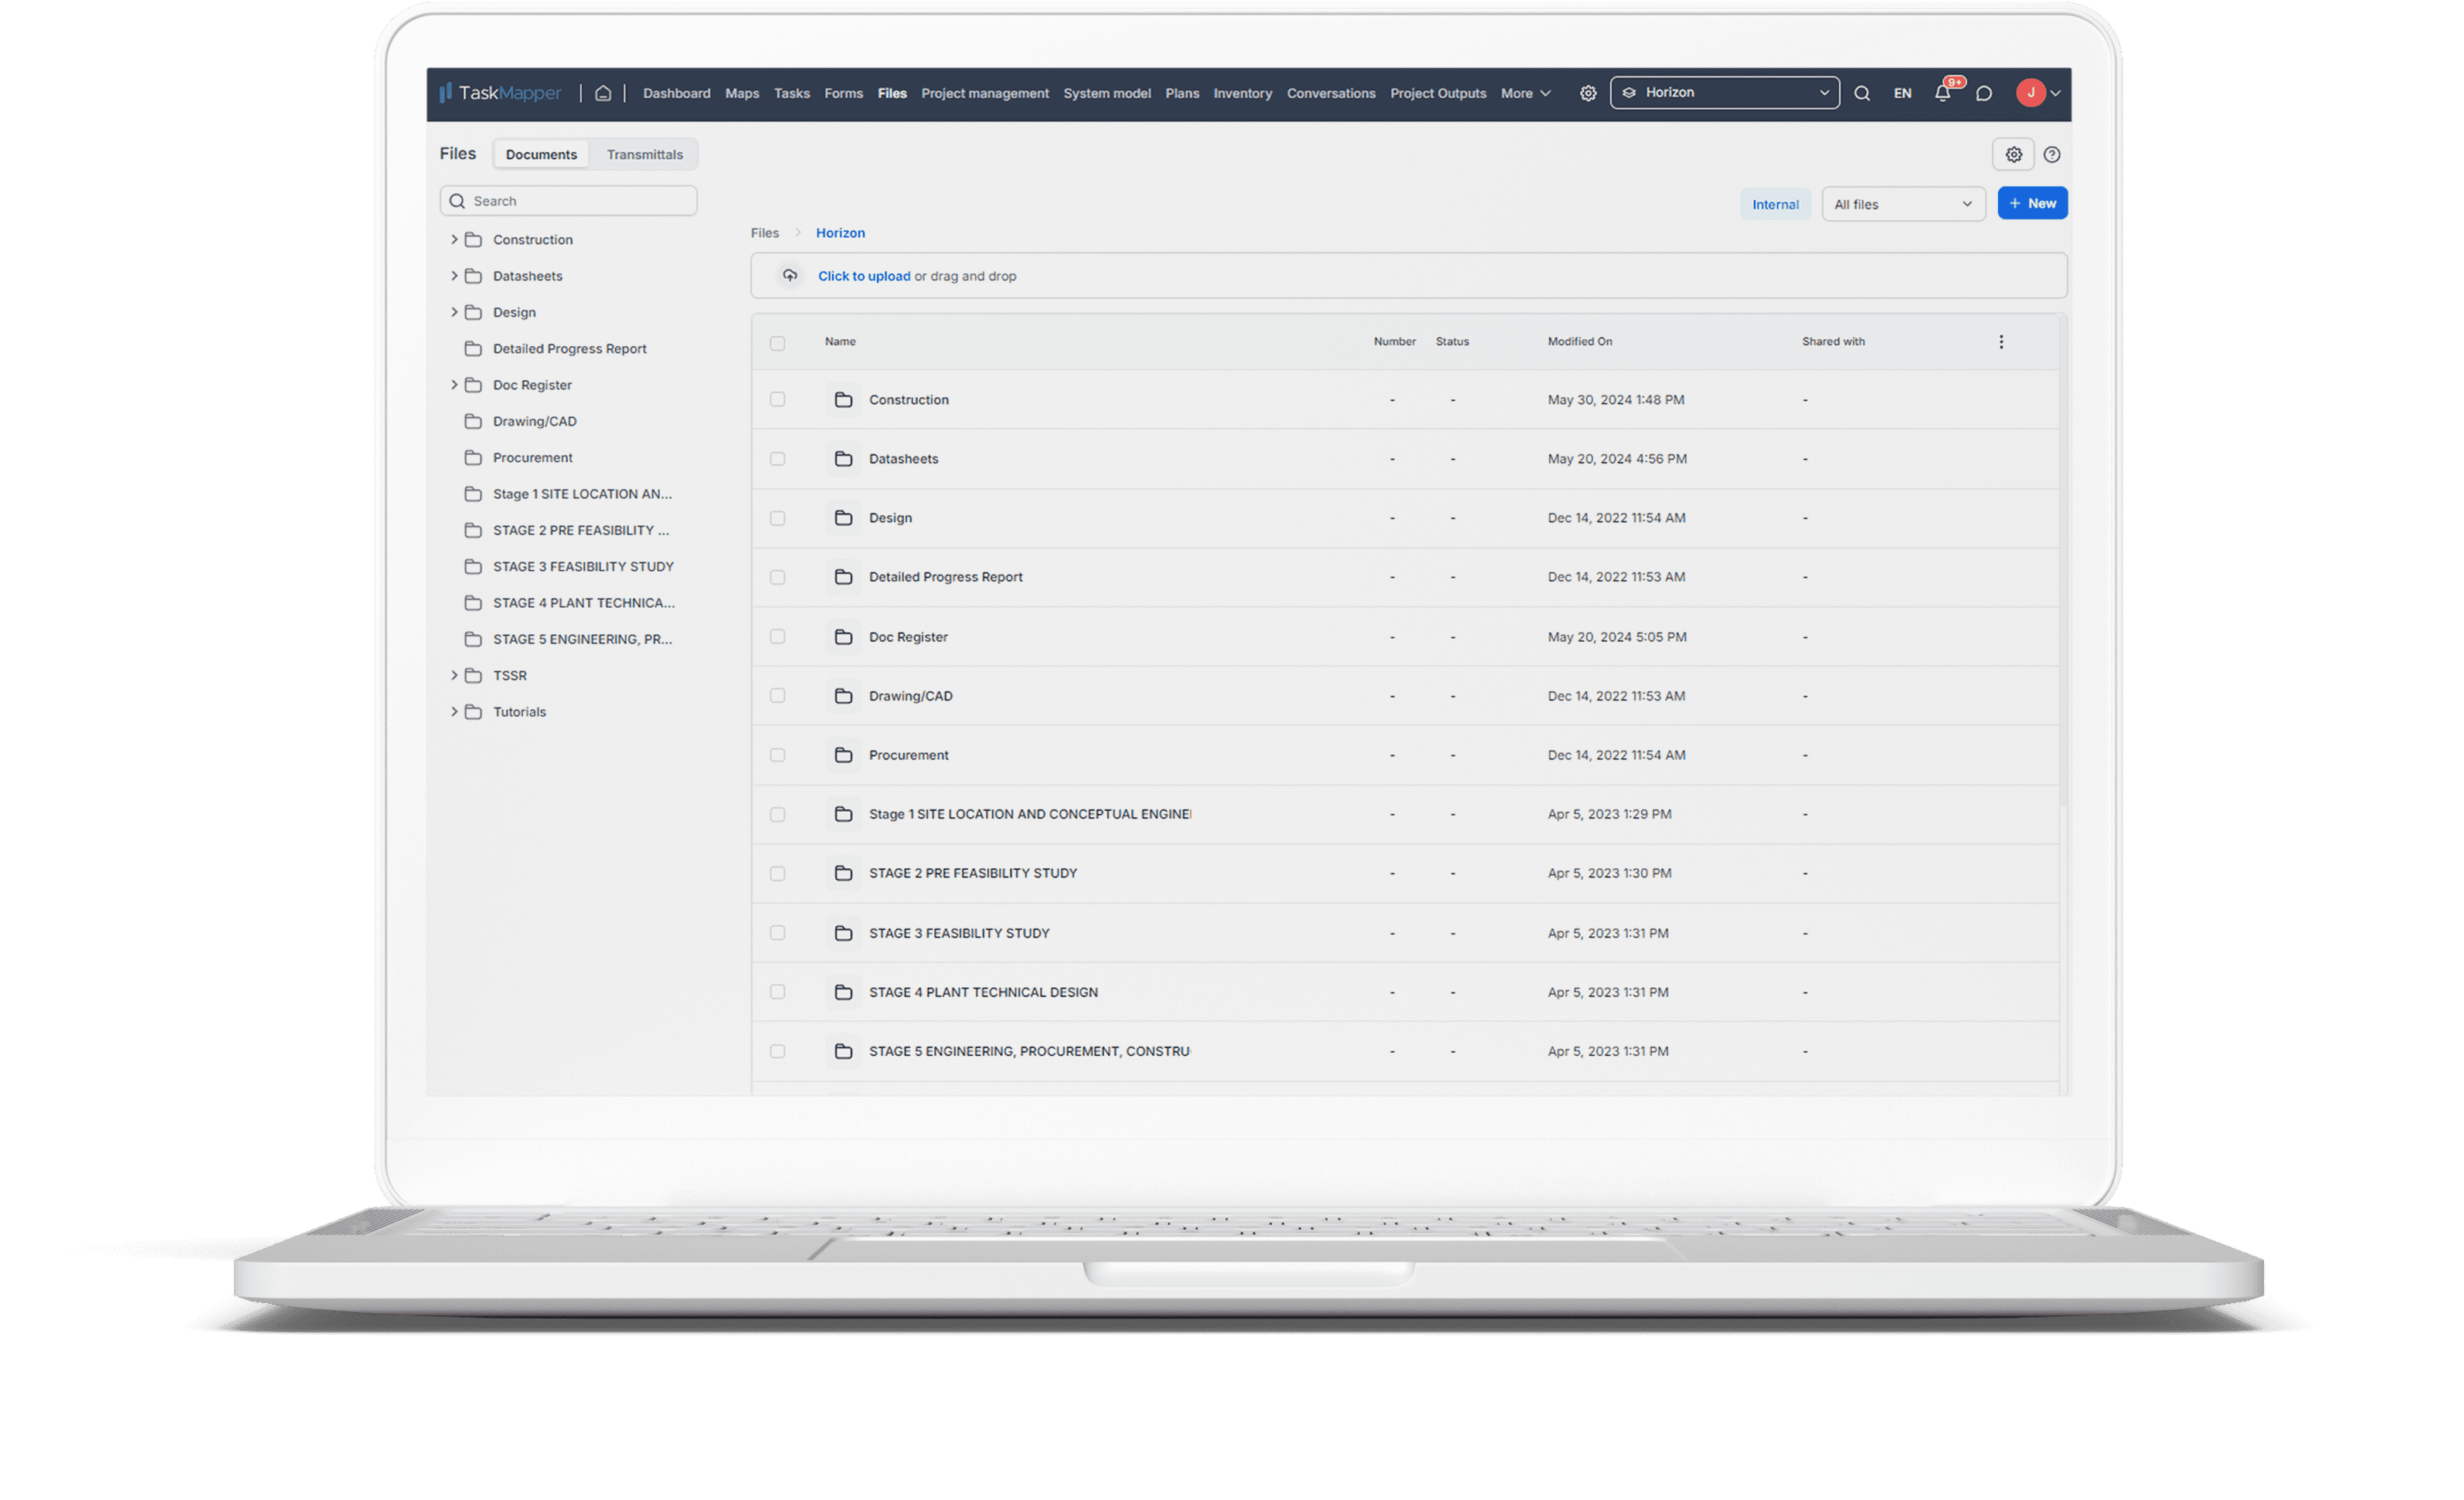Open the Project management menu item
Screen dimensions: 2464x1500
(x=984, y=93)
